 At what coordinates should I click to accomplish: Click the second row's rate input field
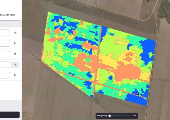[5, 43]
